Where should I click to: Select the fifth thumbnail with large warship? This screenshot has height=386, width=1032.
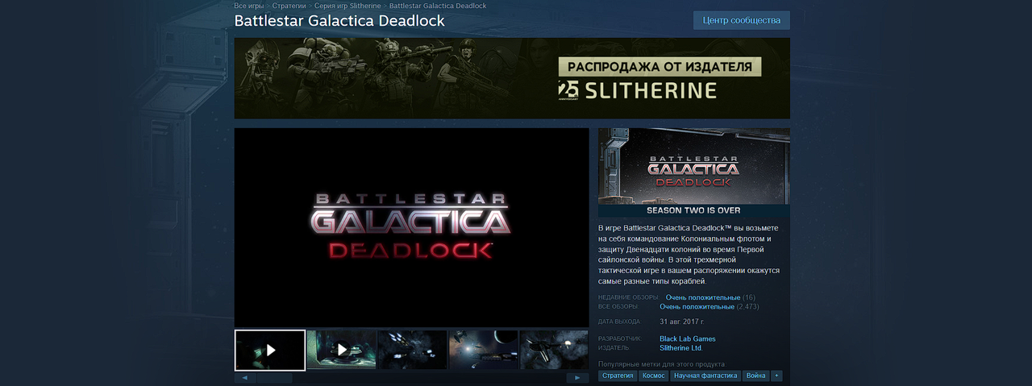pos(555,350)
